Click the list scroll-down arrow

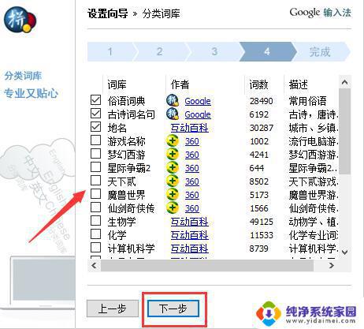344,252
